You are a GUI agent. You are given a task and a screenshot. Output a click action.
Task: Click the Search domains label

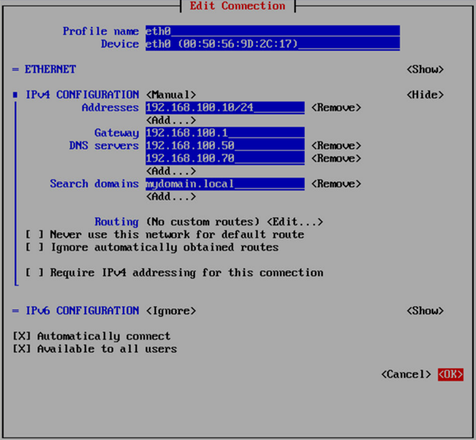94,184
